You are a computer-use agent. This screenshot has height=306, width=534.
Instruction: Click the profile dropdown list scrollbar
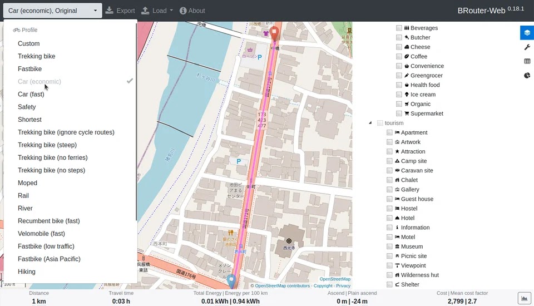(136, 121)
